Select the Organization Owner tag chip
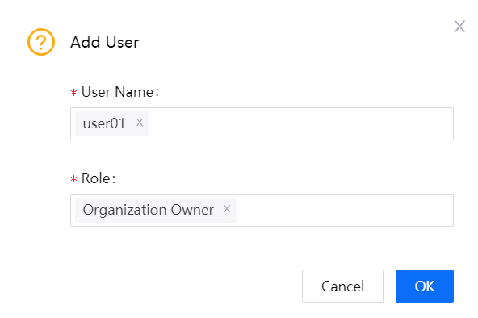 coord(156,210)
